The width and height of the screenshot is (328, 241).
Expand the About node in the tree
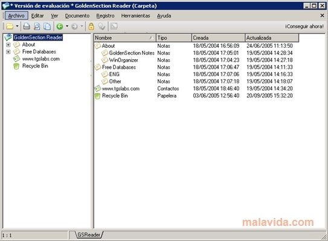point(8,45)
